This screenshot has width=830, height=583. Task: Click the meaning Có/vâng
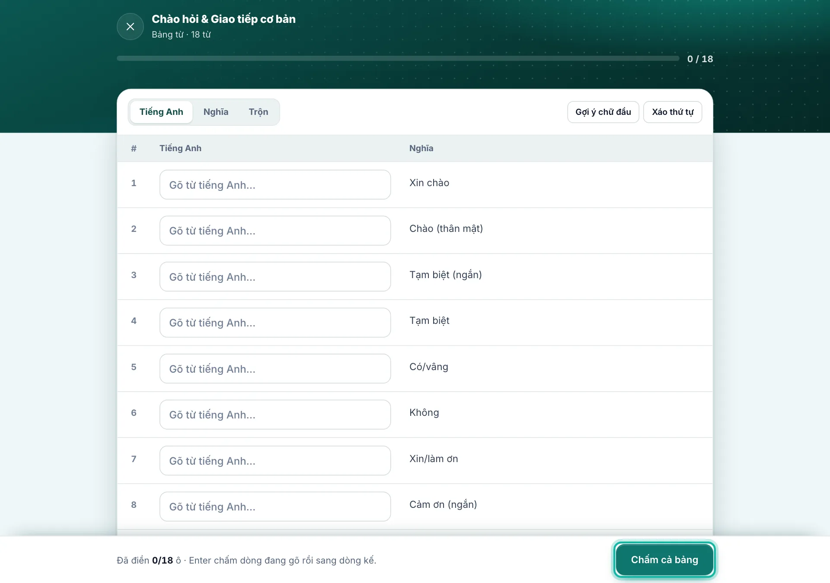tap(428, 367)
